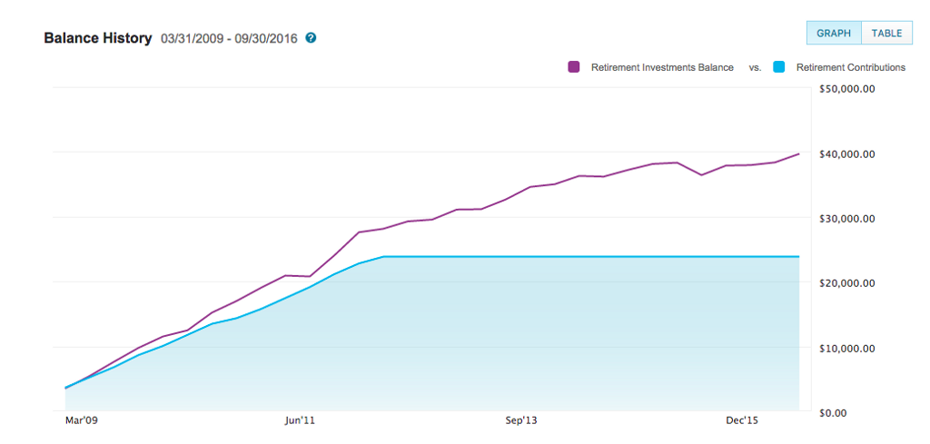Click the blue Retirement Contributions swatch
Screen dimensions: 930x444
tap(778, 67)
